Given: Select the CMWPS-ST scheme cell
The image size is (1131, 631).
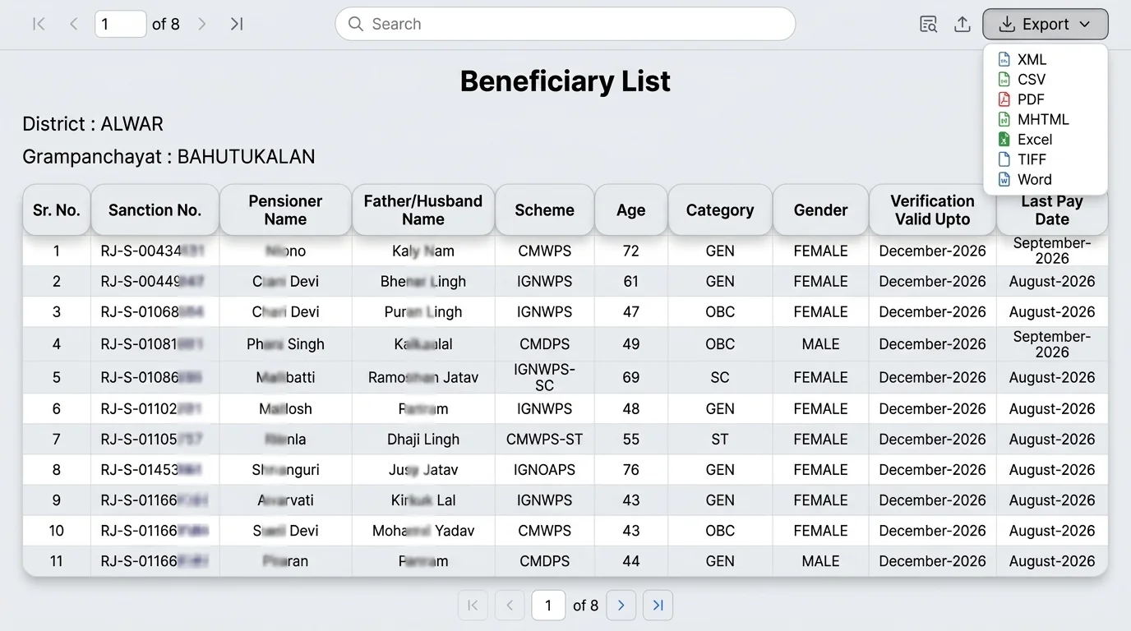Looking at the screenshot, I should point(544,440).
